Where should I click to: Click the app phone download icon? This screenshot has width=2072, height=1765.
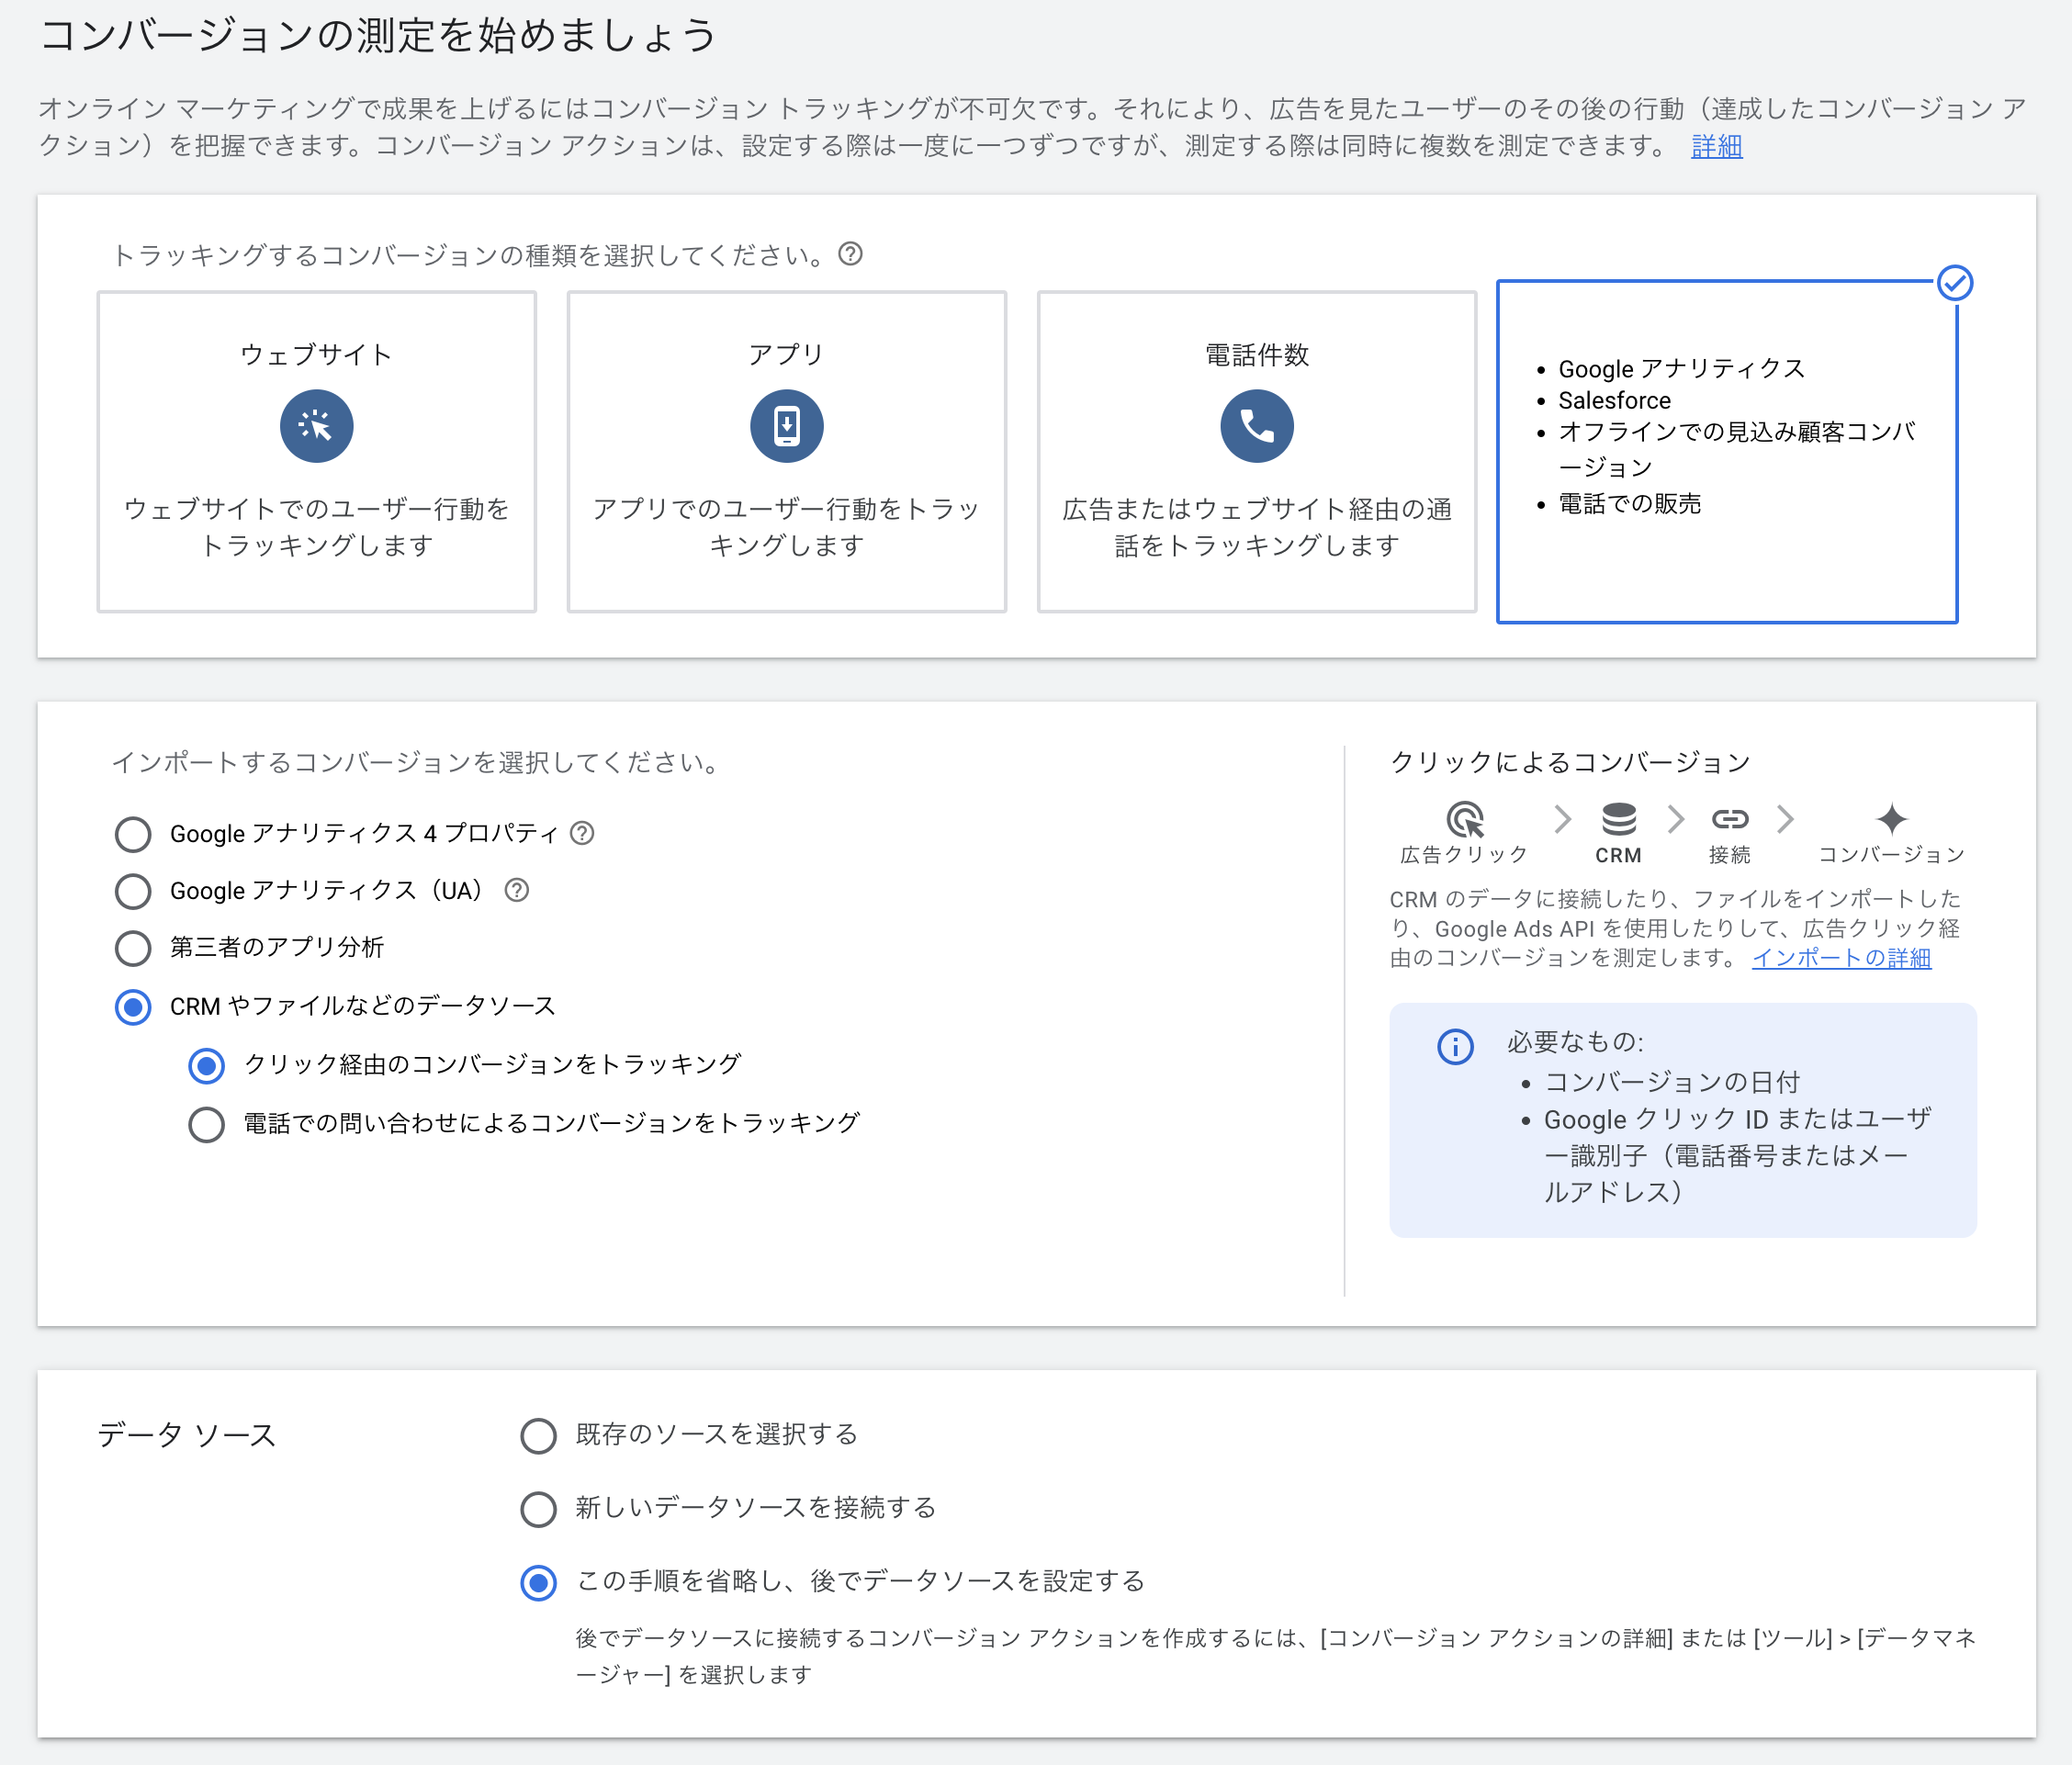tap(786, 426)
